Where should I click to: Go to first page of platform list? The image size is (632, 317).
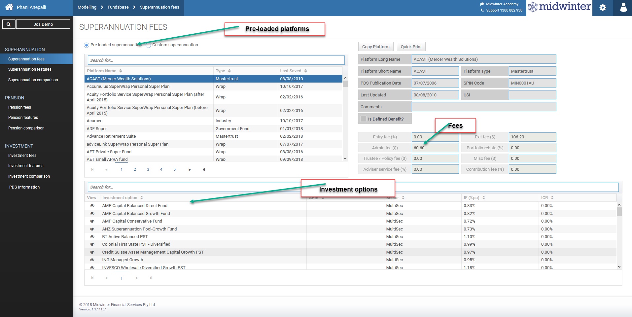(92, 169)
